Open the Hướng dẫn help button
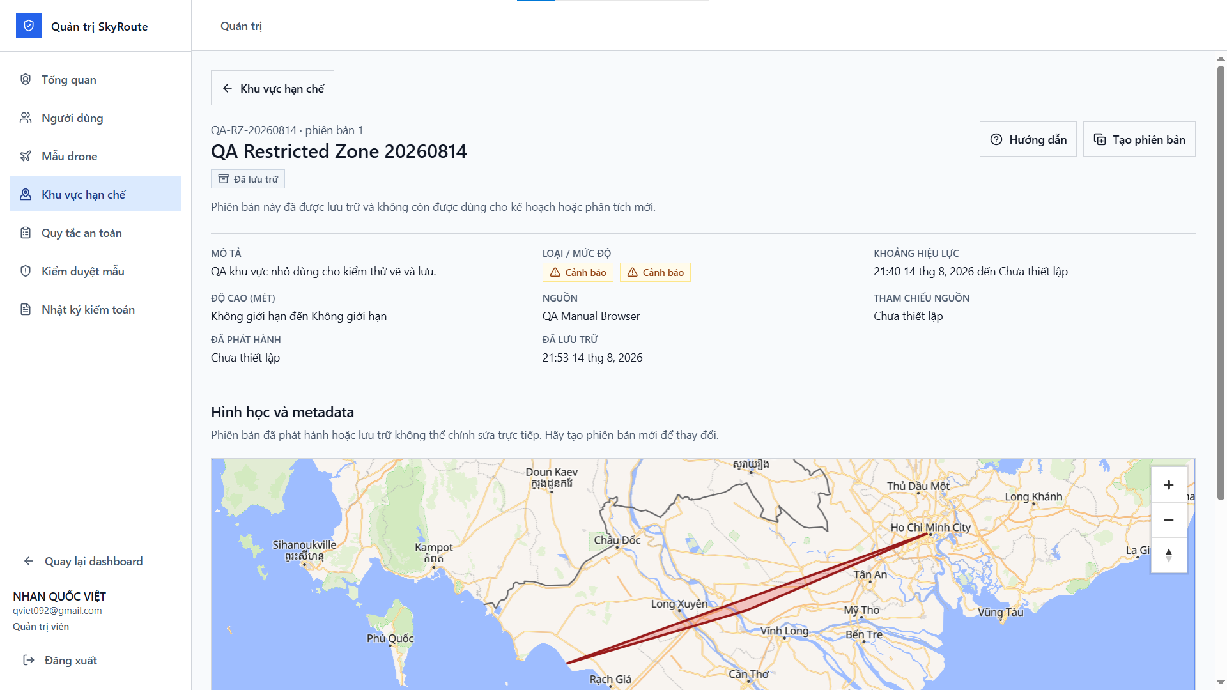Image resolution: width=1227 pixels, height=690 pixels. tap(1028, 139)
